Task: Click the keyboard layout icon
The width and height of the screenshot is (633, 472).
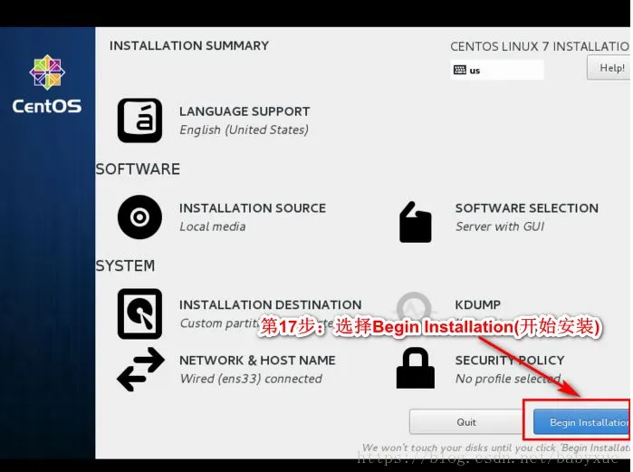Action: click(x=459, y=70)
